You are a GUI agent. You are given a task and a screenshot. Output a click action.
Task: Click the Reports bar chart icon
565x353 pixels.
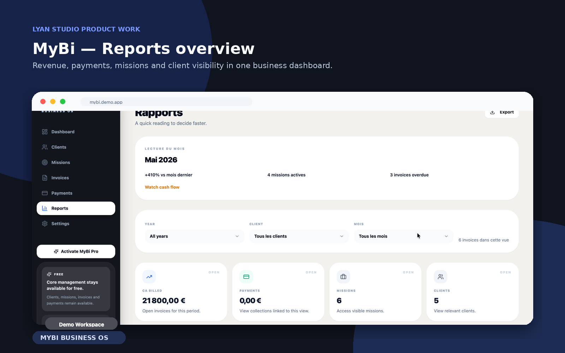(44, 208)
